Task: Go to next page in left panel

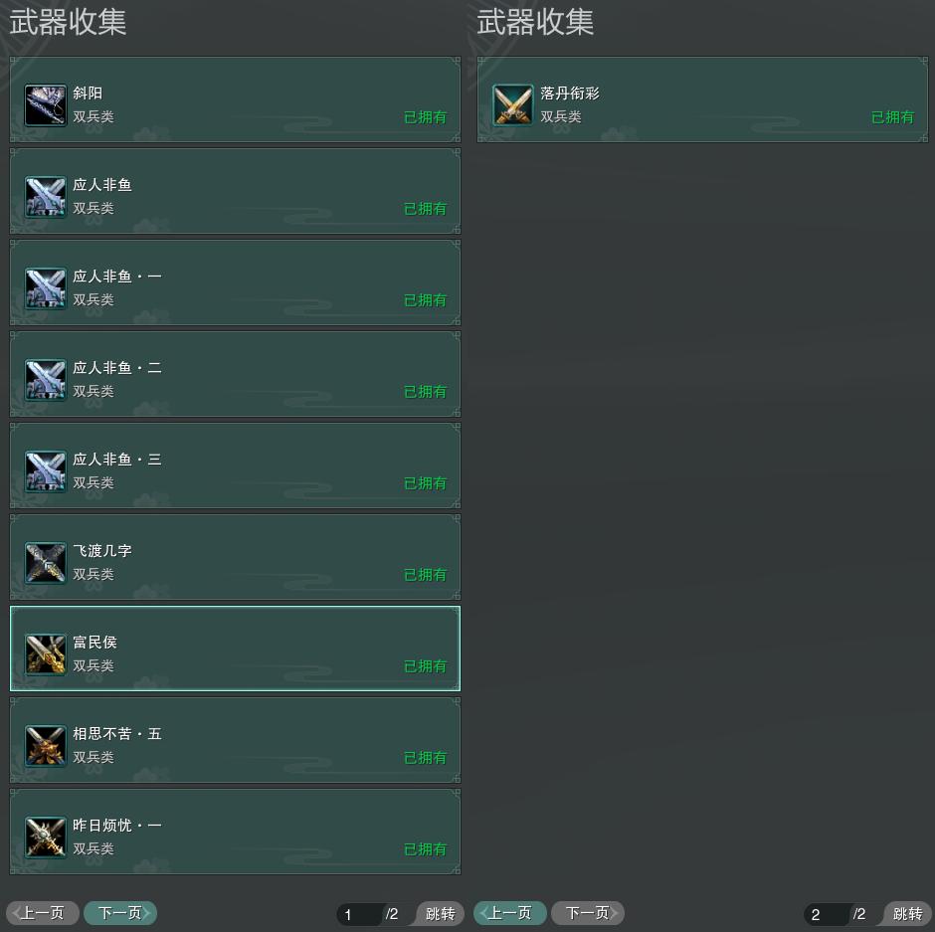Action: click(x=119, y=913)
